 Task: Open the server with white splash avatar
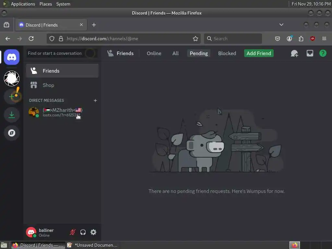(12, 78)
